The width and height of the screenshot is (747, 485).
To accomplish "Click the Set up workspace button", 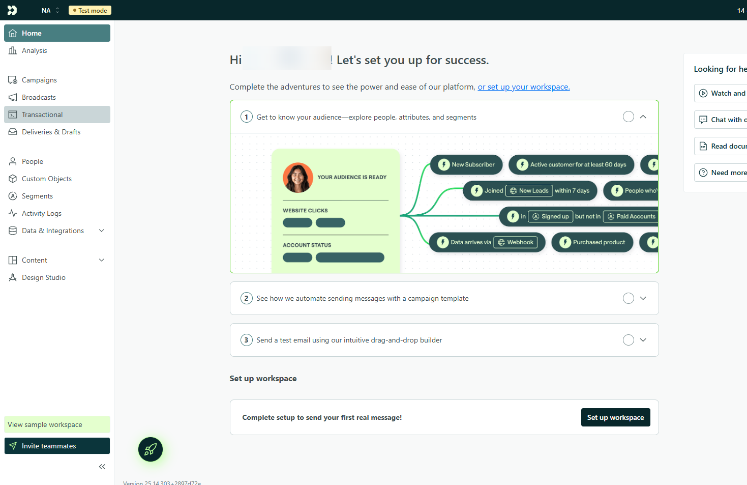I will click(615, 417).
